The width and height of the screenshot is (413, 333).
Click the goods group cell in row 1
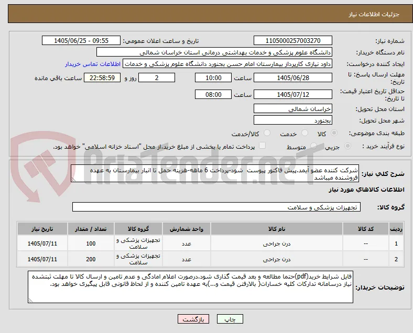click(138, 243)
